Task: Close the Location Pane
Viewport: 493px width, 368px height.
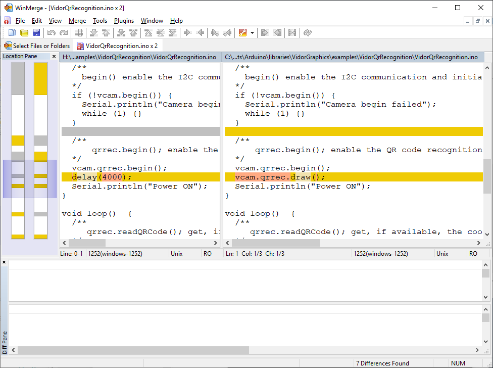Action: (54, 57)
